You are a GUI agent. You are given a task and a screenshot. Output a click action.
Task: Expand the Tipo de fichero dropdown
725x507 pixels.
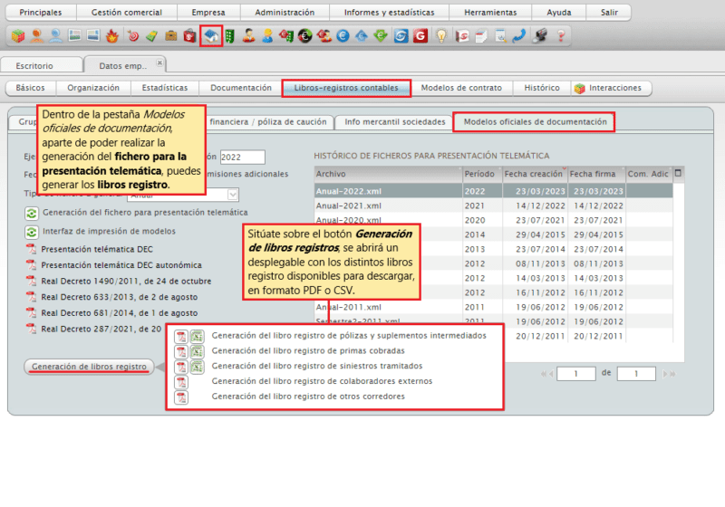tap(233, 194)
